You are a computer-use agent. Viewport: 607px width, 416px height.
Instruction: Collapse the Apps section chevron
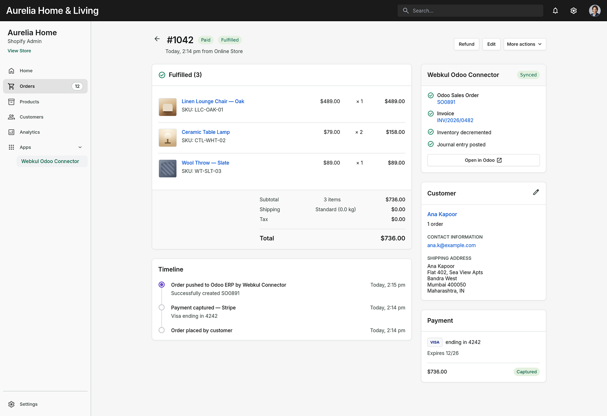80,147
